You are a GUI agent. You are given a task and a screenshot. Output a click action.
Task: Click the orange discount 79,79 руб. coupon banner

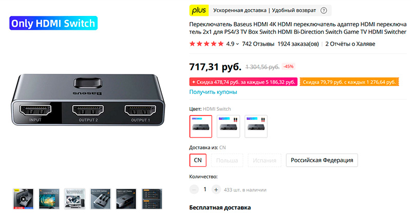[x=349, y=82]
